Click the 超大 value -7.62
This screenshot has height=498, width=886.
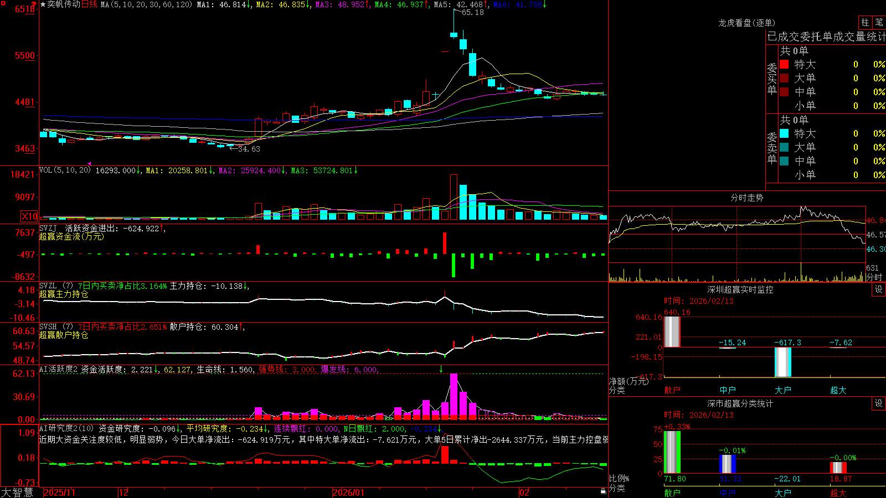tap(841, 343)
